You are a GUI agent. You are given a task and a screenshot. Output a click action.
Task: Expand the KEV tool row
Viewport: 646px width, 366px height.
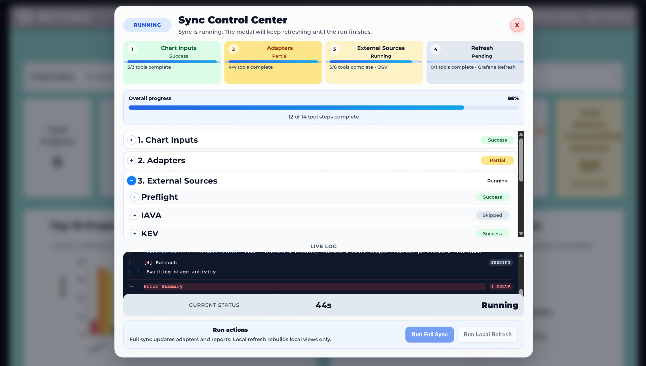(135, 233)
